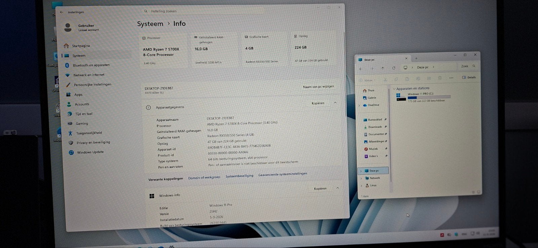Open Privacy en beveiliging settings

[x=93, y=142]
